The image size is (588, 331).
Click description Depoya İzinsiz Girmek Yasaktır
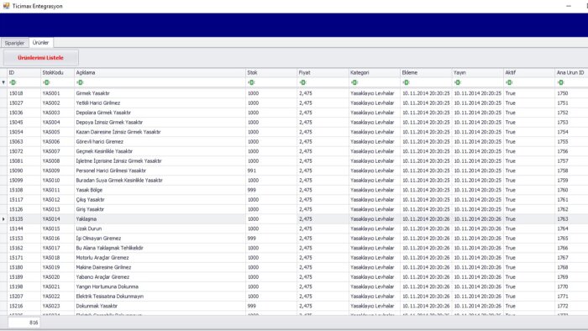tap(109, 123)
